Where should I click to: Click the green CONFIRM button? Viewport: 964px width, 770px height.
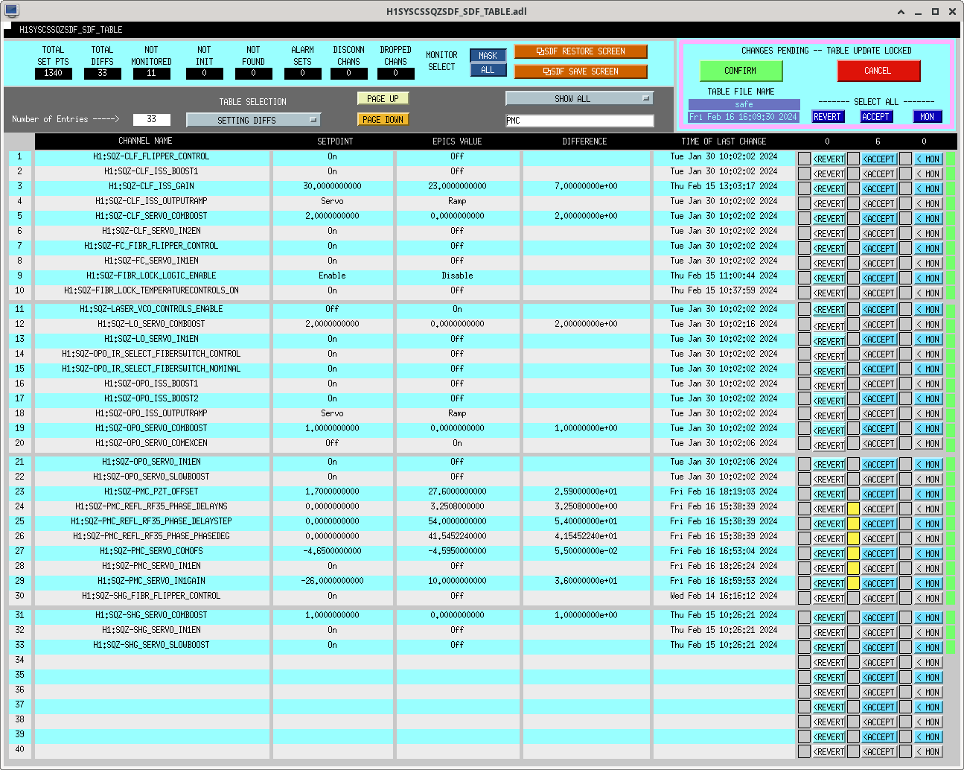pos(741,71)
